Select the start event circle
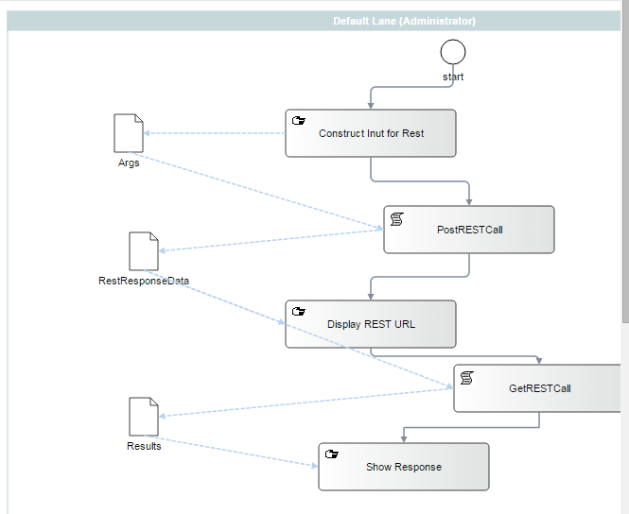The height and width of the screenshot is (514, 629). coord(453,52)
